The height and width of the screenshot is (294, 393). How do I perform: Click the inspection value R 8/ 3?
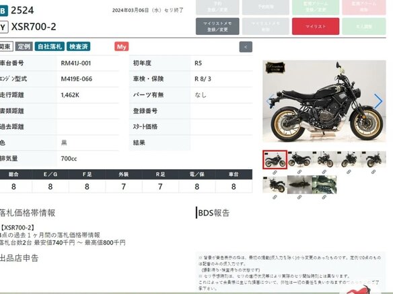pos(203,79)
